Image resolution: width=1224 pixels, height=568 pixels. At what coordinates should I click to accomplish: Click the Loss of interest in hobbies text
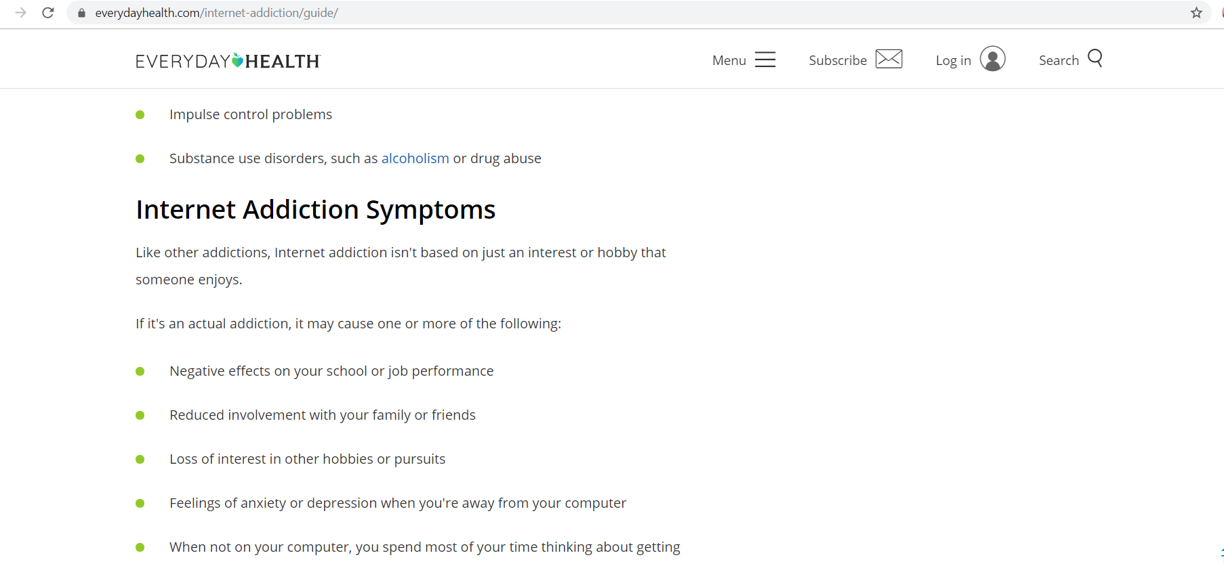(x=307, y=459)
